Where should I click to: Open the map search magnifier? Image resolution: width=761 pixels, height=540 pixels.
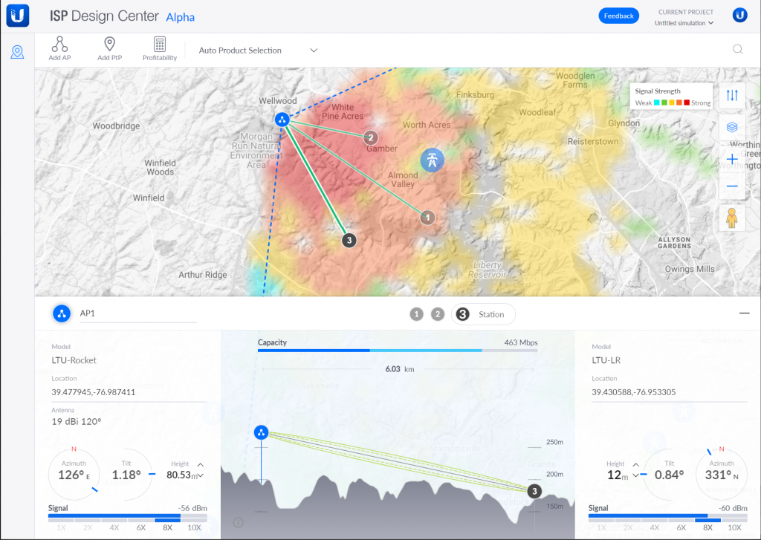point(738,50)
